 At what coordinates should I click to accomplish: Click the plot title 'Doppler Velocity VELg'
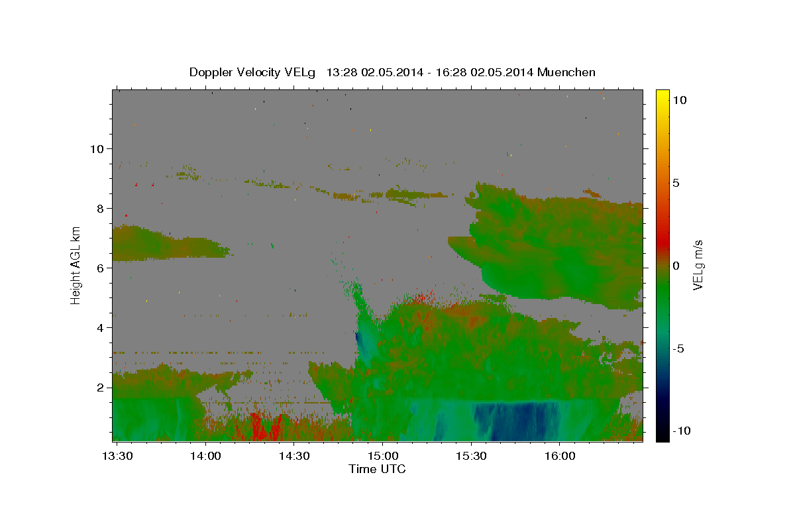[x=251, y=72]
